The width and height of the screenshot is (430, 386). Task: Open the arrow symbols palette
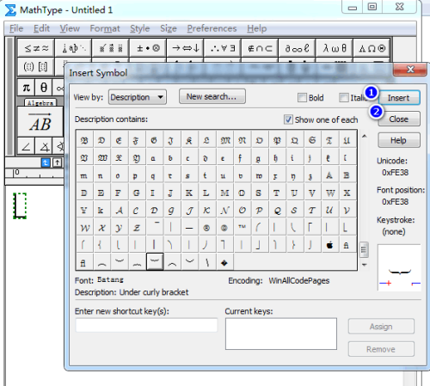(185, 48)
